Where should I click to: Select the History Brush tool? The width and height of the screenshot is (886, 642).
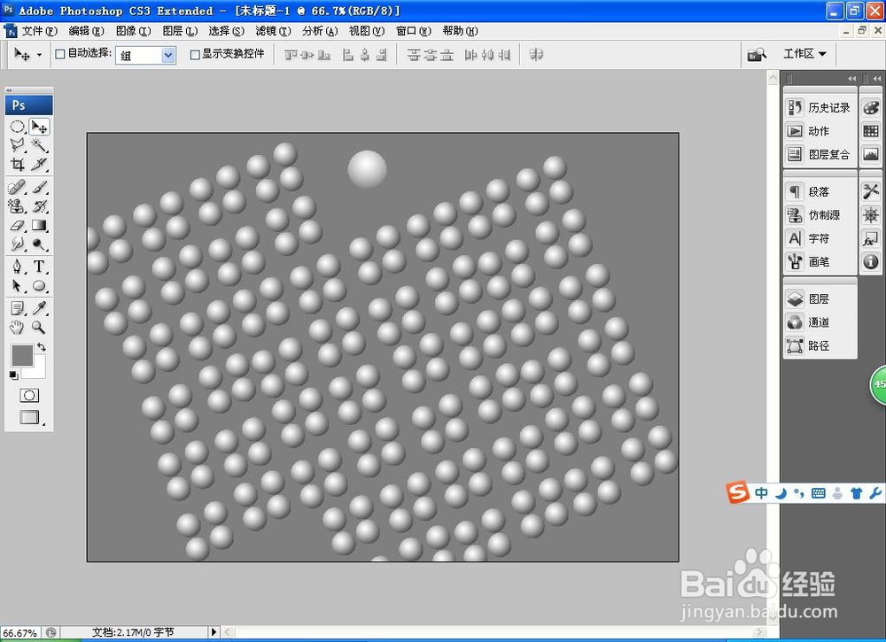[39, 206]
